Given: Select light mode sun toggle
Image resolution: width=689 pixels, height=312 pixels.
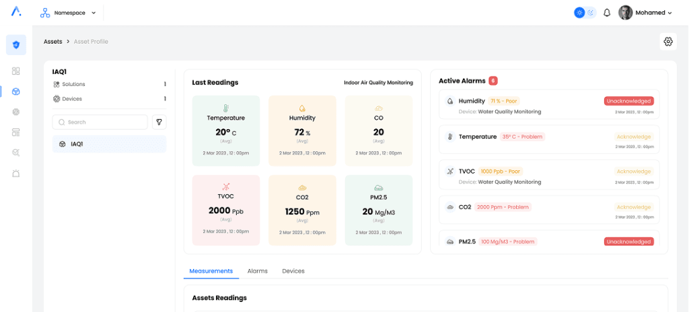Looking at the screenshot, I should coord(579,13).
